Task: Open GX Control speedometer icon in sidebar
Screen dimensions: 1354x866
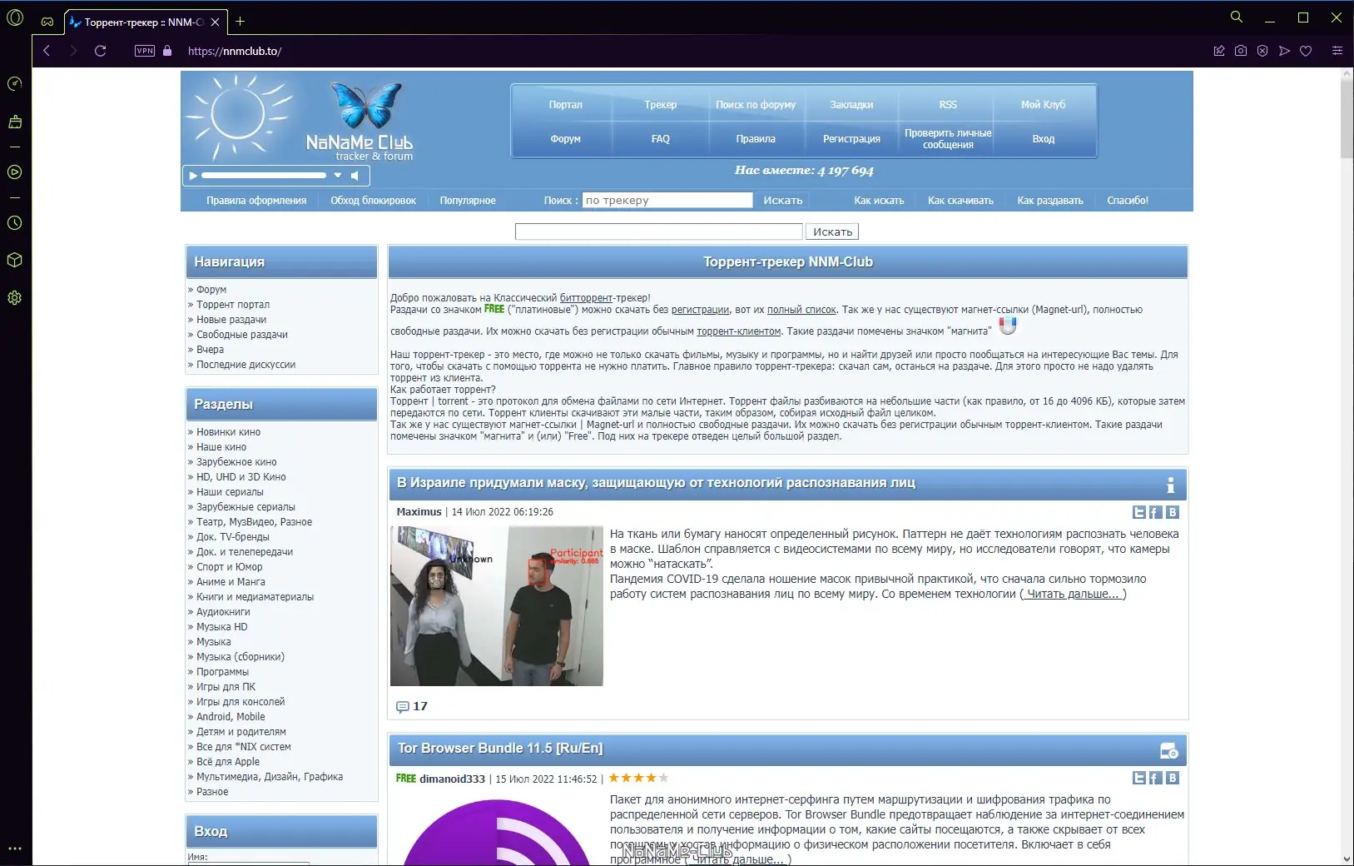Action: [14, 83]
